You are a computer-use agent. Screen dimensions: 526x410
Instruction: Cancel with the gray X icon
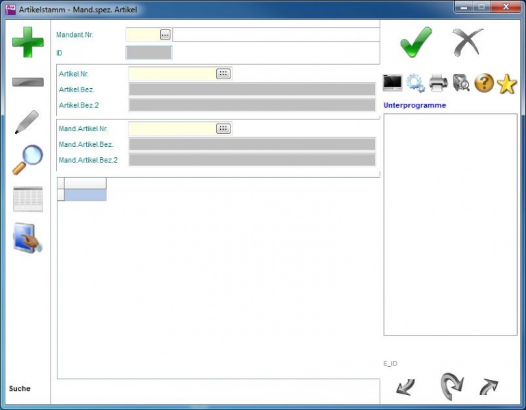point(468,42)
